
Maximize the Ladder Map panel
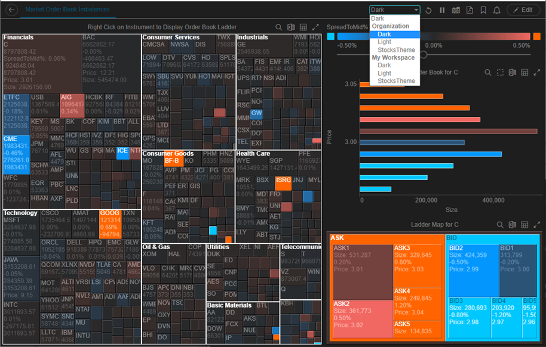[x=536, y=225]
